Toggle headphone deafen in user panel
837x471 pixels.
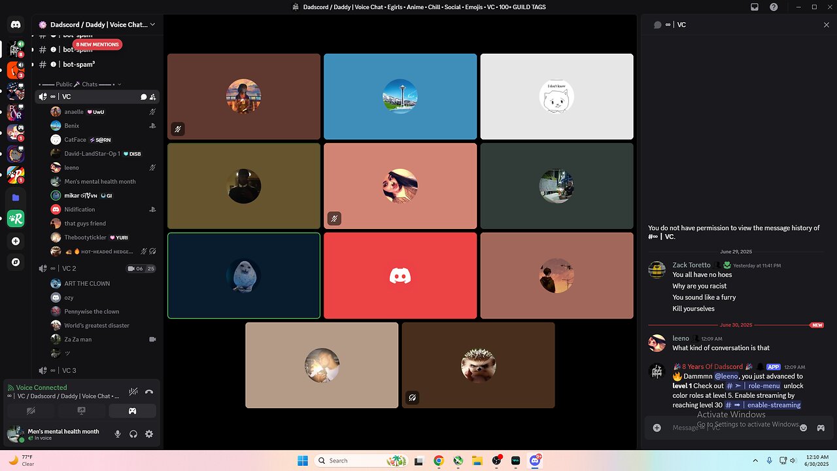tap(133, 434)
